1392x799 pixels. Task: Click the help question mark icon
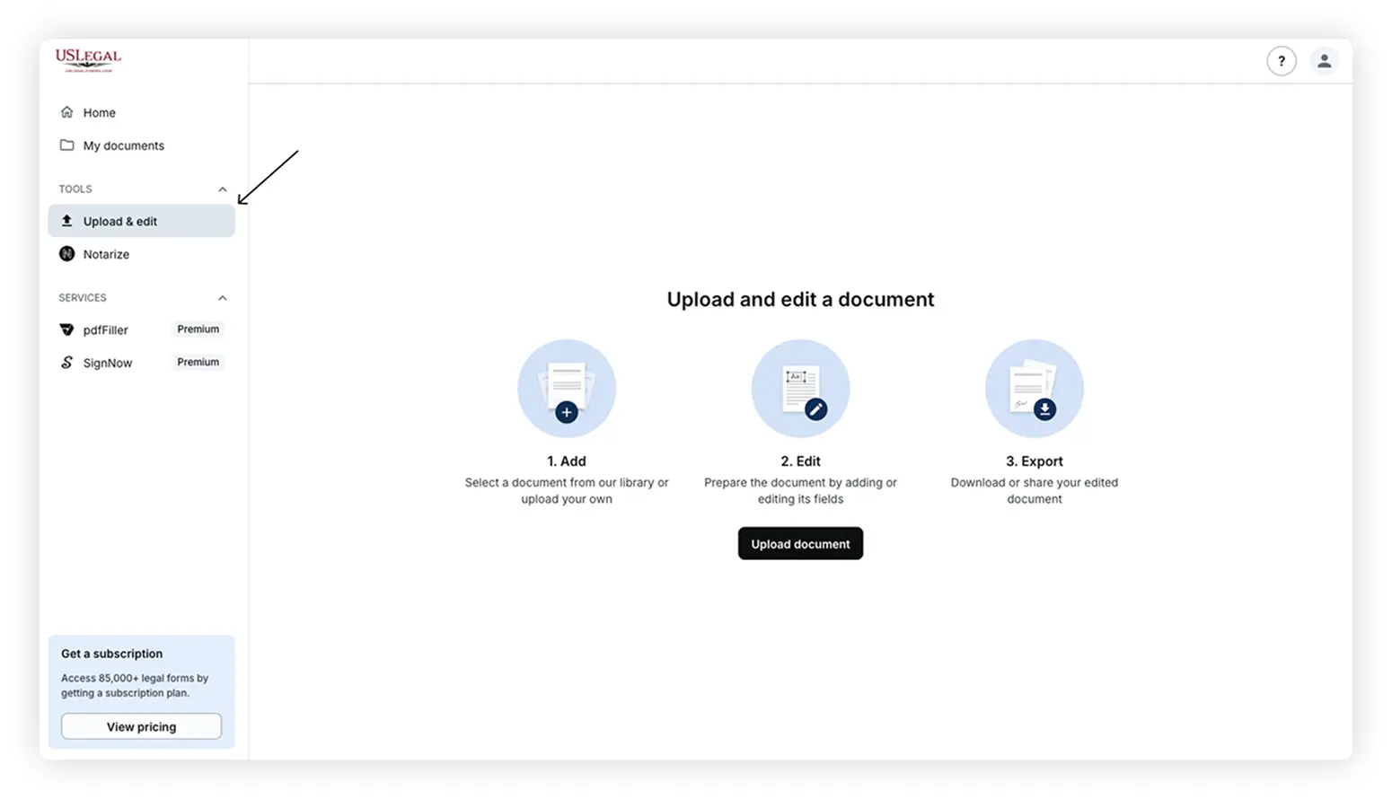click(1282, 61)
